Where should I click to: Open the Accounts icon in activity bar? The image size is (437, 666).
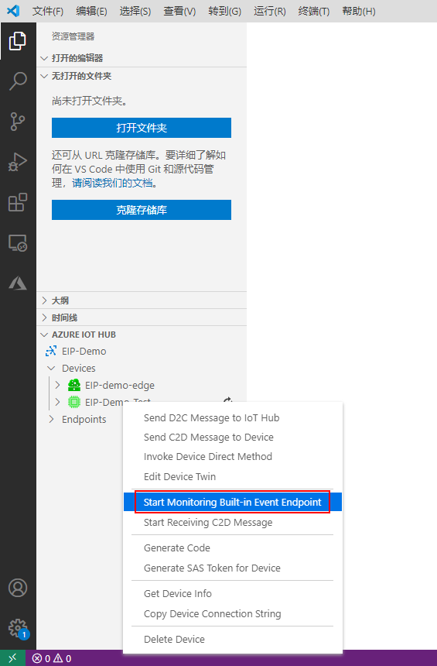coord(17,588)
